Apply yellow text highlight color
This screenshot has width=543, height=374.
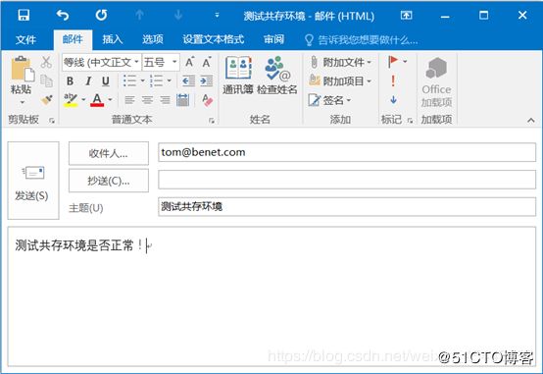coord(71,100)
